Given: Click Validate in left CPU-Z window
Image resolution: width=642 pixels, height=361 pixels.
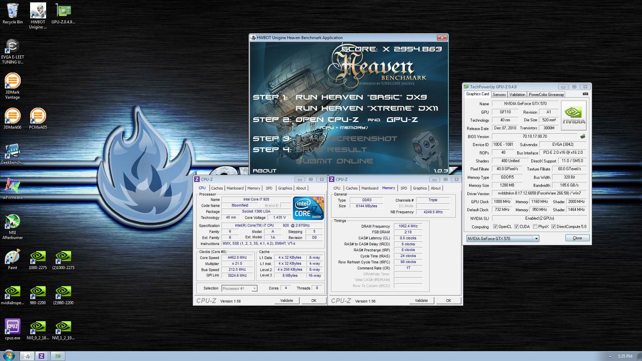Looking at the screenshot, I should click(286, 300).
